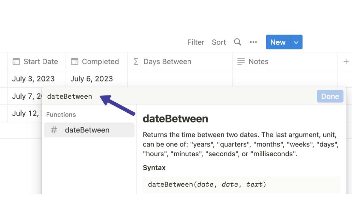This screenshot has height=211, width=352.
Task: Click the search magnifier icon
Action: (x=238, y=42)
